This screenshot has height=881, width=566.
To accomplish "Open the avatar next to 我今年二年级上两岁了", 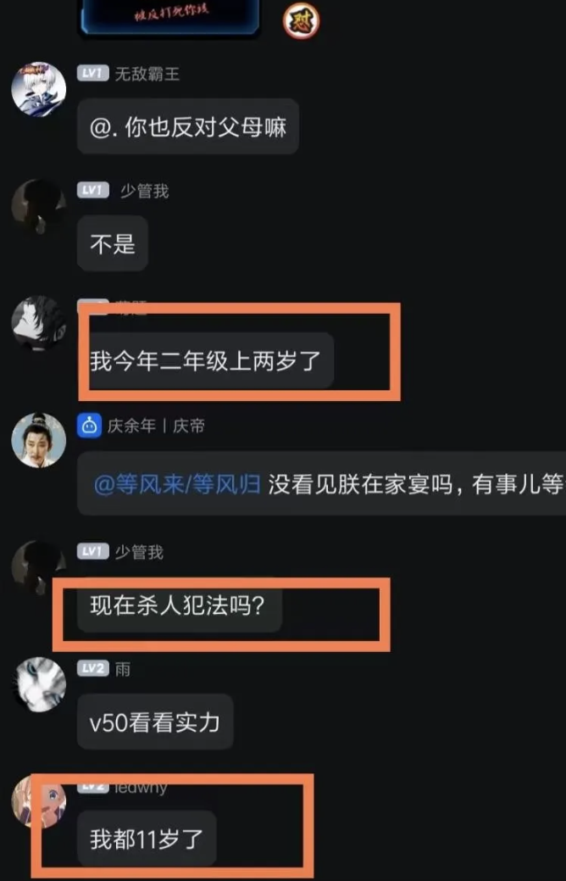I will tap(39, 323).
